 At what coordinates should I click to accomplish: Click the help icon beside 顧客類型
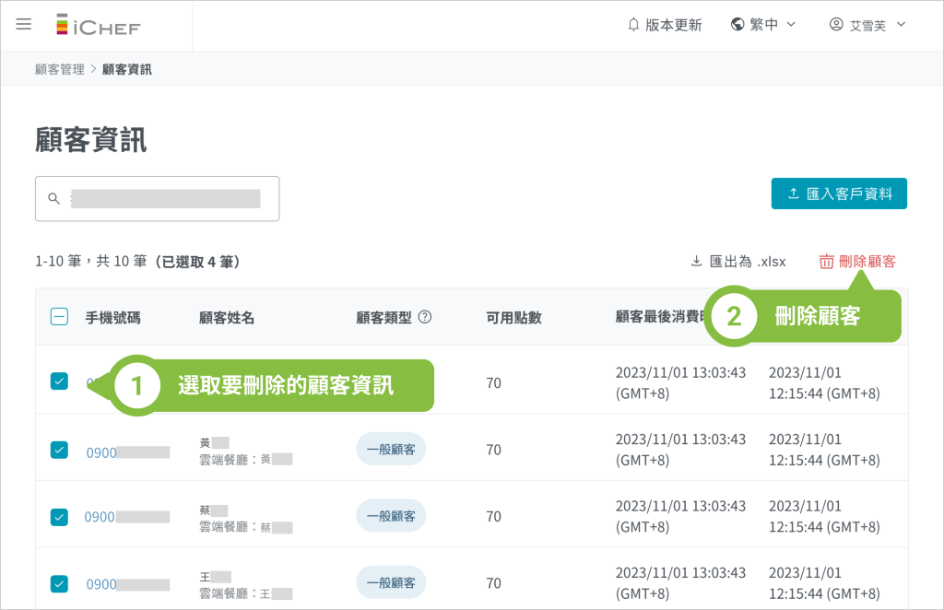point(425,317)
